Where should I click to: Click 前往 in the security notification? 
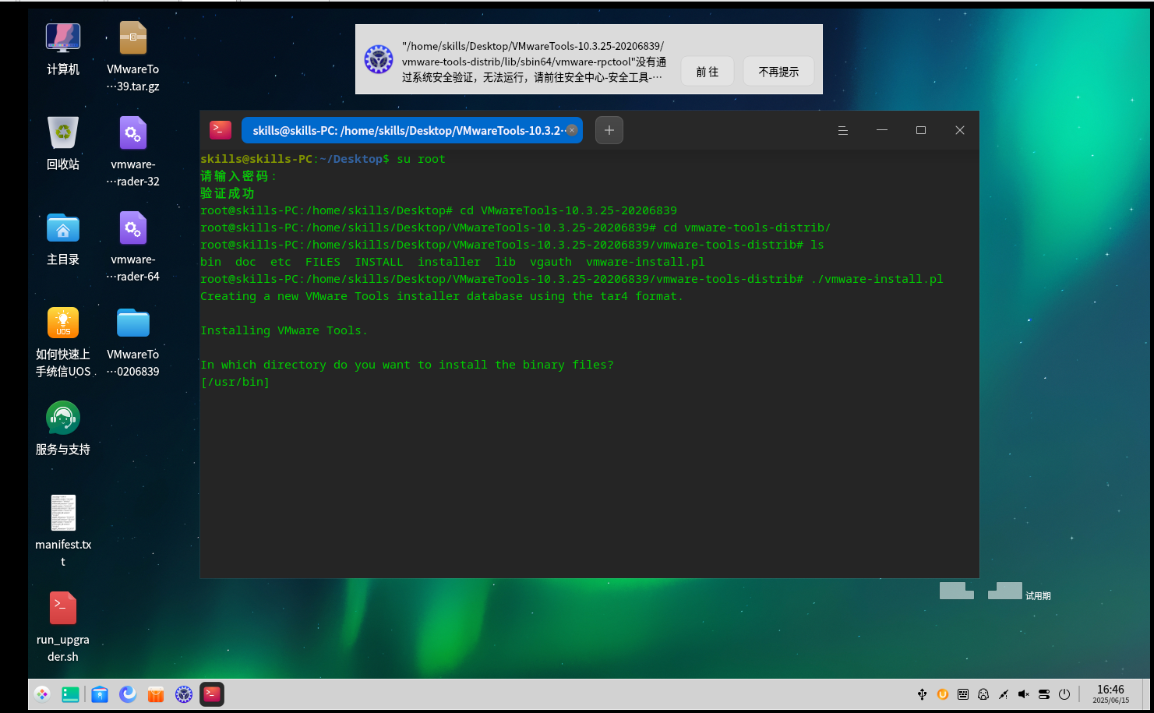pos(707,71)
